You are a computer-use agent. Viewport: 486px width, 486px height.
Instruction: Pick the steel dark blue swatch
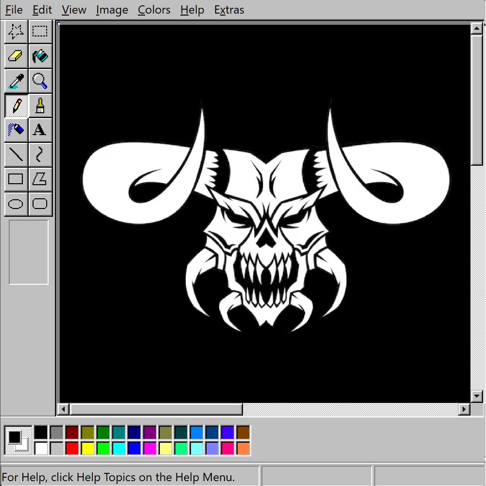point(212,433)
